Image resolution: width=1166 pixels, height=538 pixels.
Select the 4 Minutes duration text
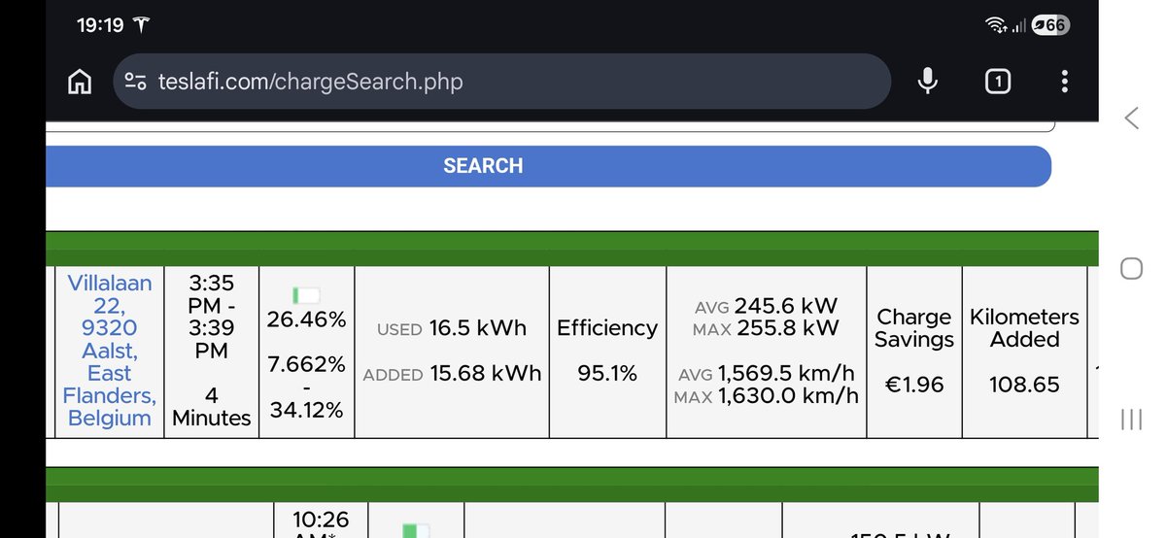pos(212,407)
